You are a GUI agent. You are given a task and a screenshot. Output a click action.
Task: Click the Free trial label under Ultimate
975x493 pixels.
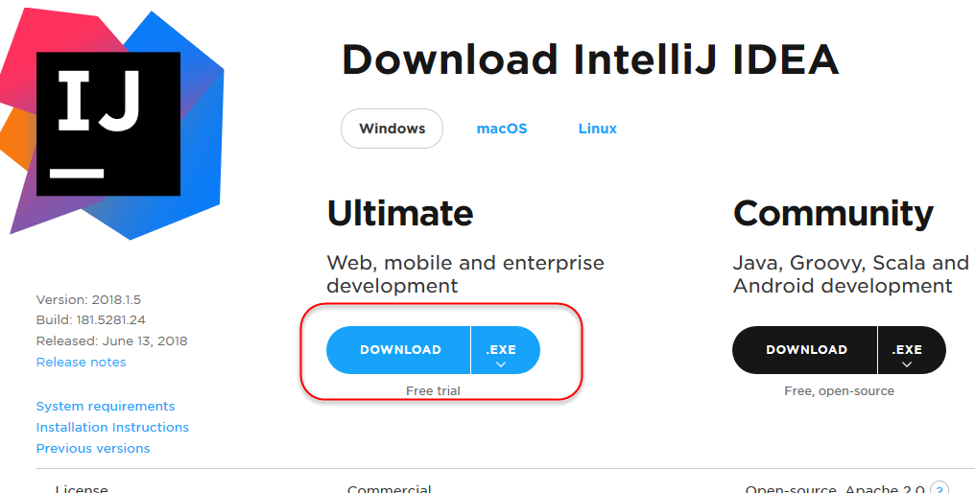[x=434, y=391]
